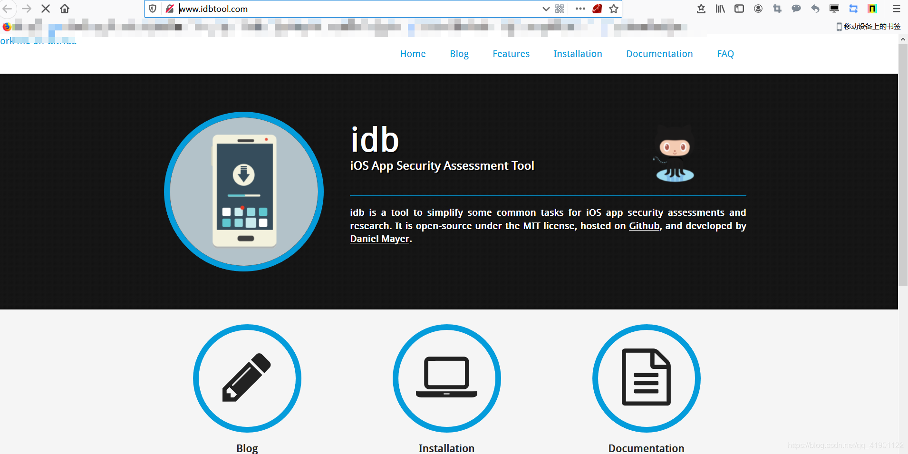908x454 pixels.
Task: Click the undo arrow toolbar icon
Action: click(x=815, y=9)
